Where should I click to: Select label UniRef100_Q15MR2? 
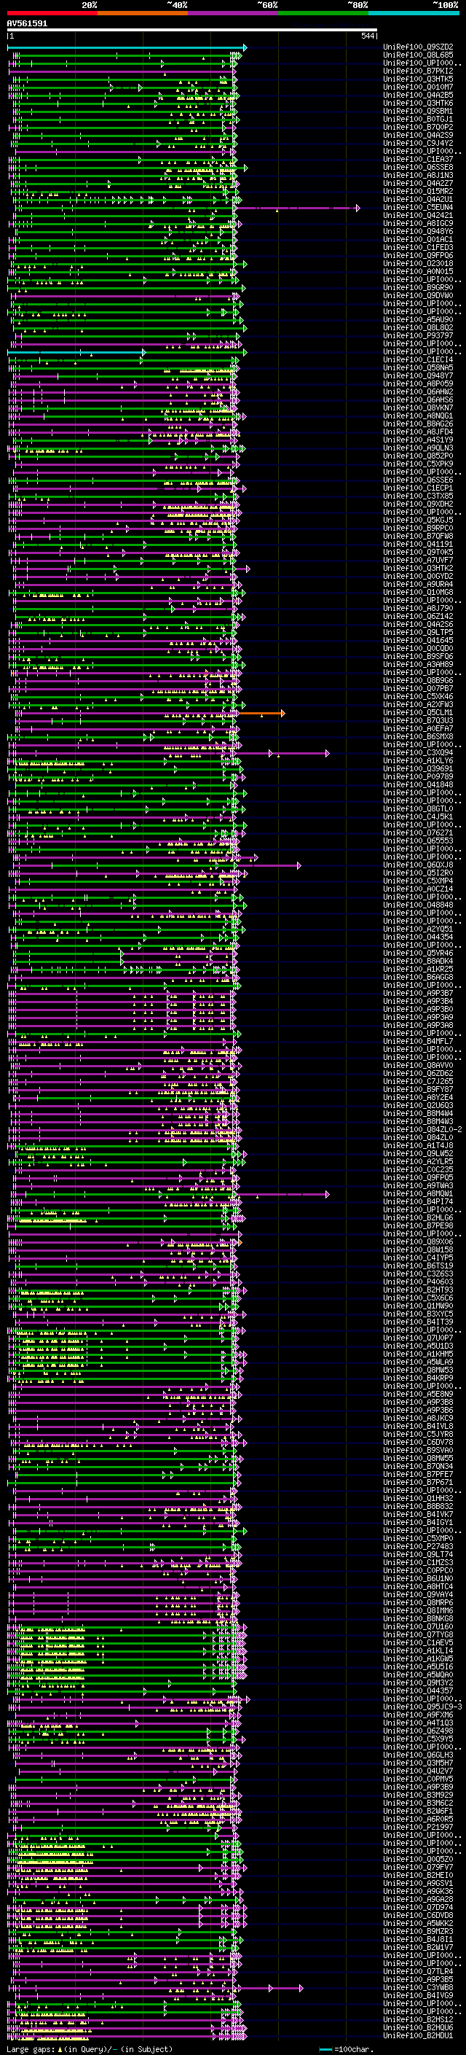tap(418, 192)
